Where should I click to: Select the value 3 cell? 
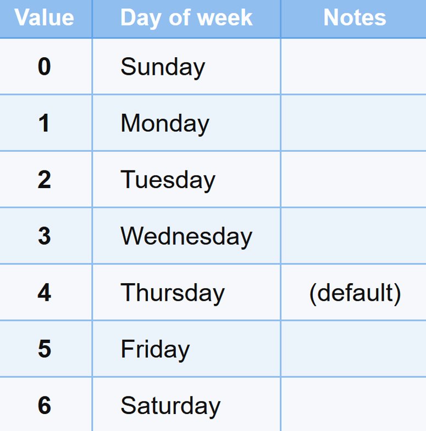[45, 236]
